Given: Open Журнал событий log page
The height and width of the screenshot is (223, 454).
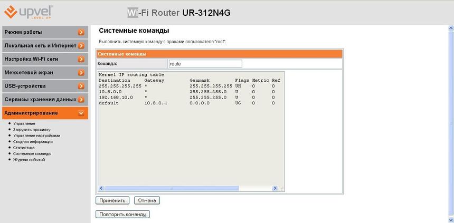Looking at the screenshot, I should click(29, 160).
